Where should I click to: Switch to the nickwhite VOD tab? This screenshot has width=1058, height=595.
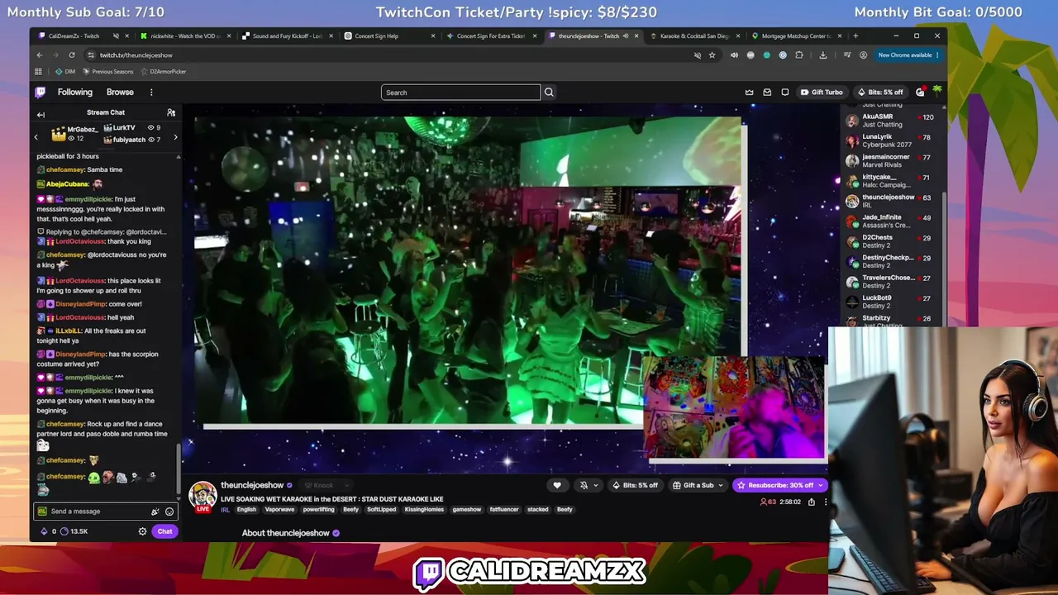pyautogui.click(x=186, y=36)
